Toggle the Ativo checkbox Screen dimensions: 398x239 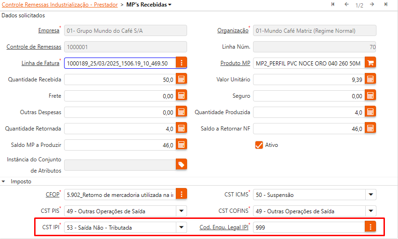(x=259, y=145)
